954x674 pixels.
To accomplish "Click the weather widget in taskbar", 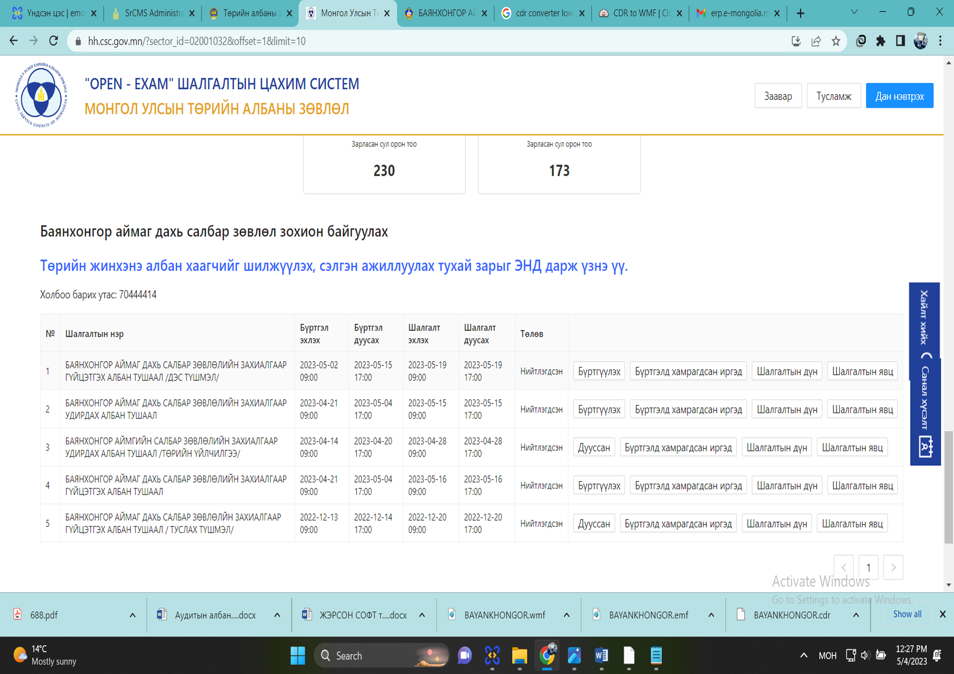I will 45,655.
